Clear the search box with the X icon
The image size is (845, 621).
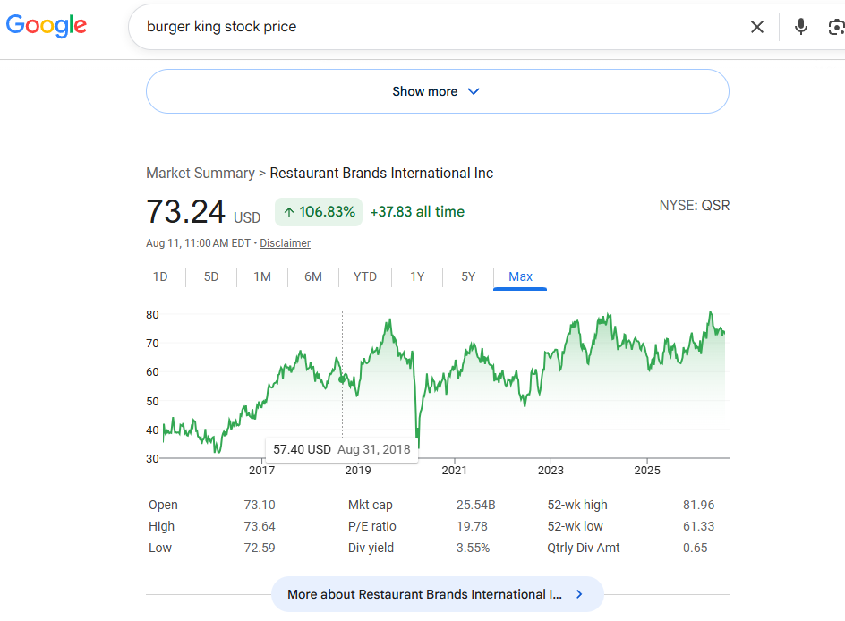756,26
